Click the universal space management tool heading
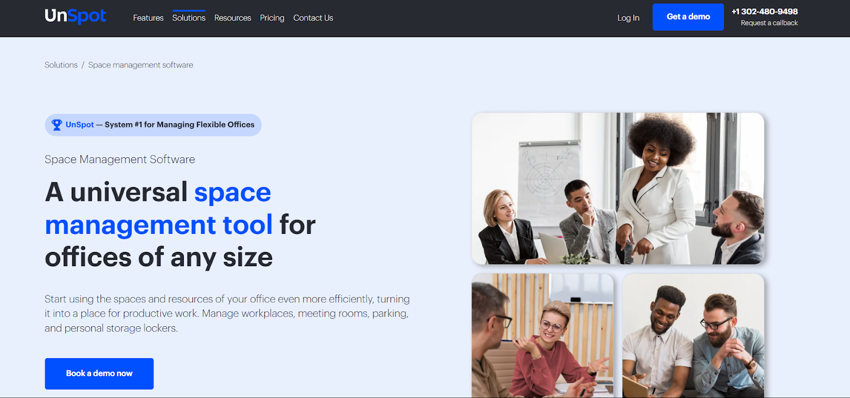The width and height of the screenshot is (850, 398). (180, 224)
